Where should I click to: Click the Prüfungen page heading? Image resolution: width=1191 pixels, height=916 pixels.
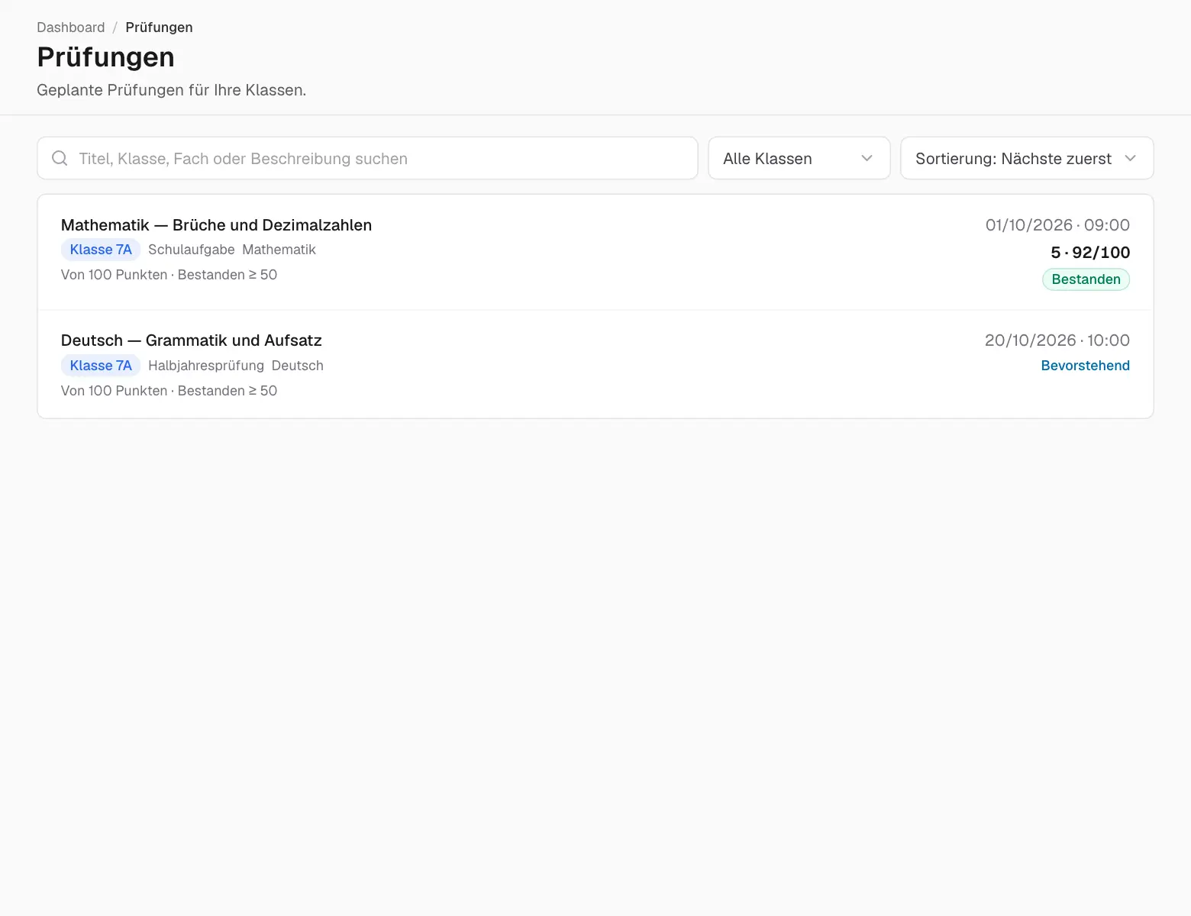point(106,57)
